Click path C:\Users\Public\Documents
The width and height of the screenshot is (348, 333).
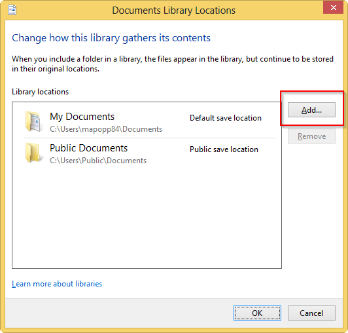(98, 161)
